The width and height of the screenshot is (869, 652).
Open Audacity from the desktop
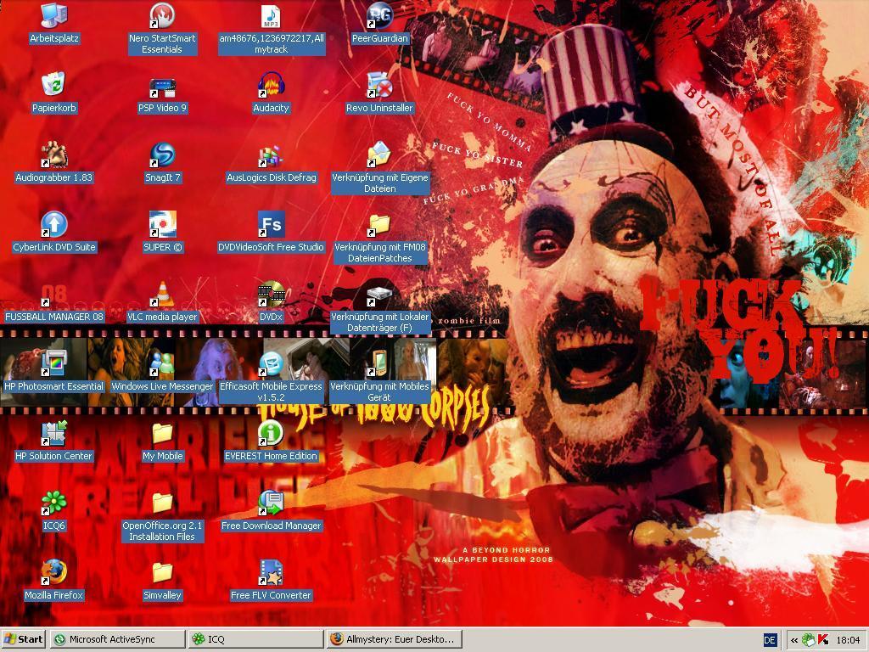tap(271, 86)
